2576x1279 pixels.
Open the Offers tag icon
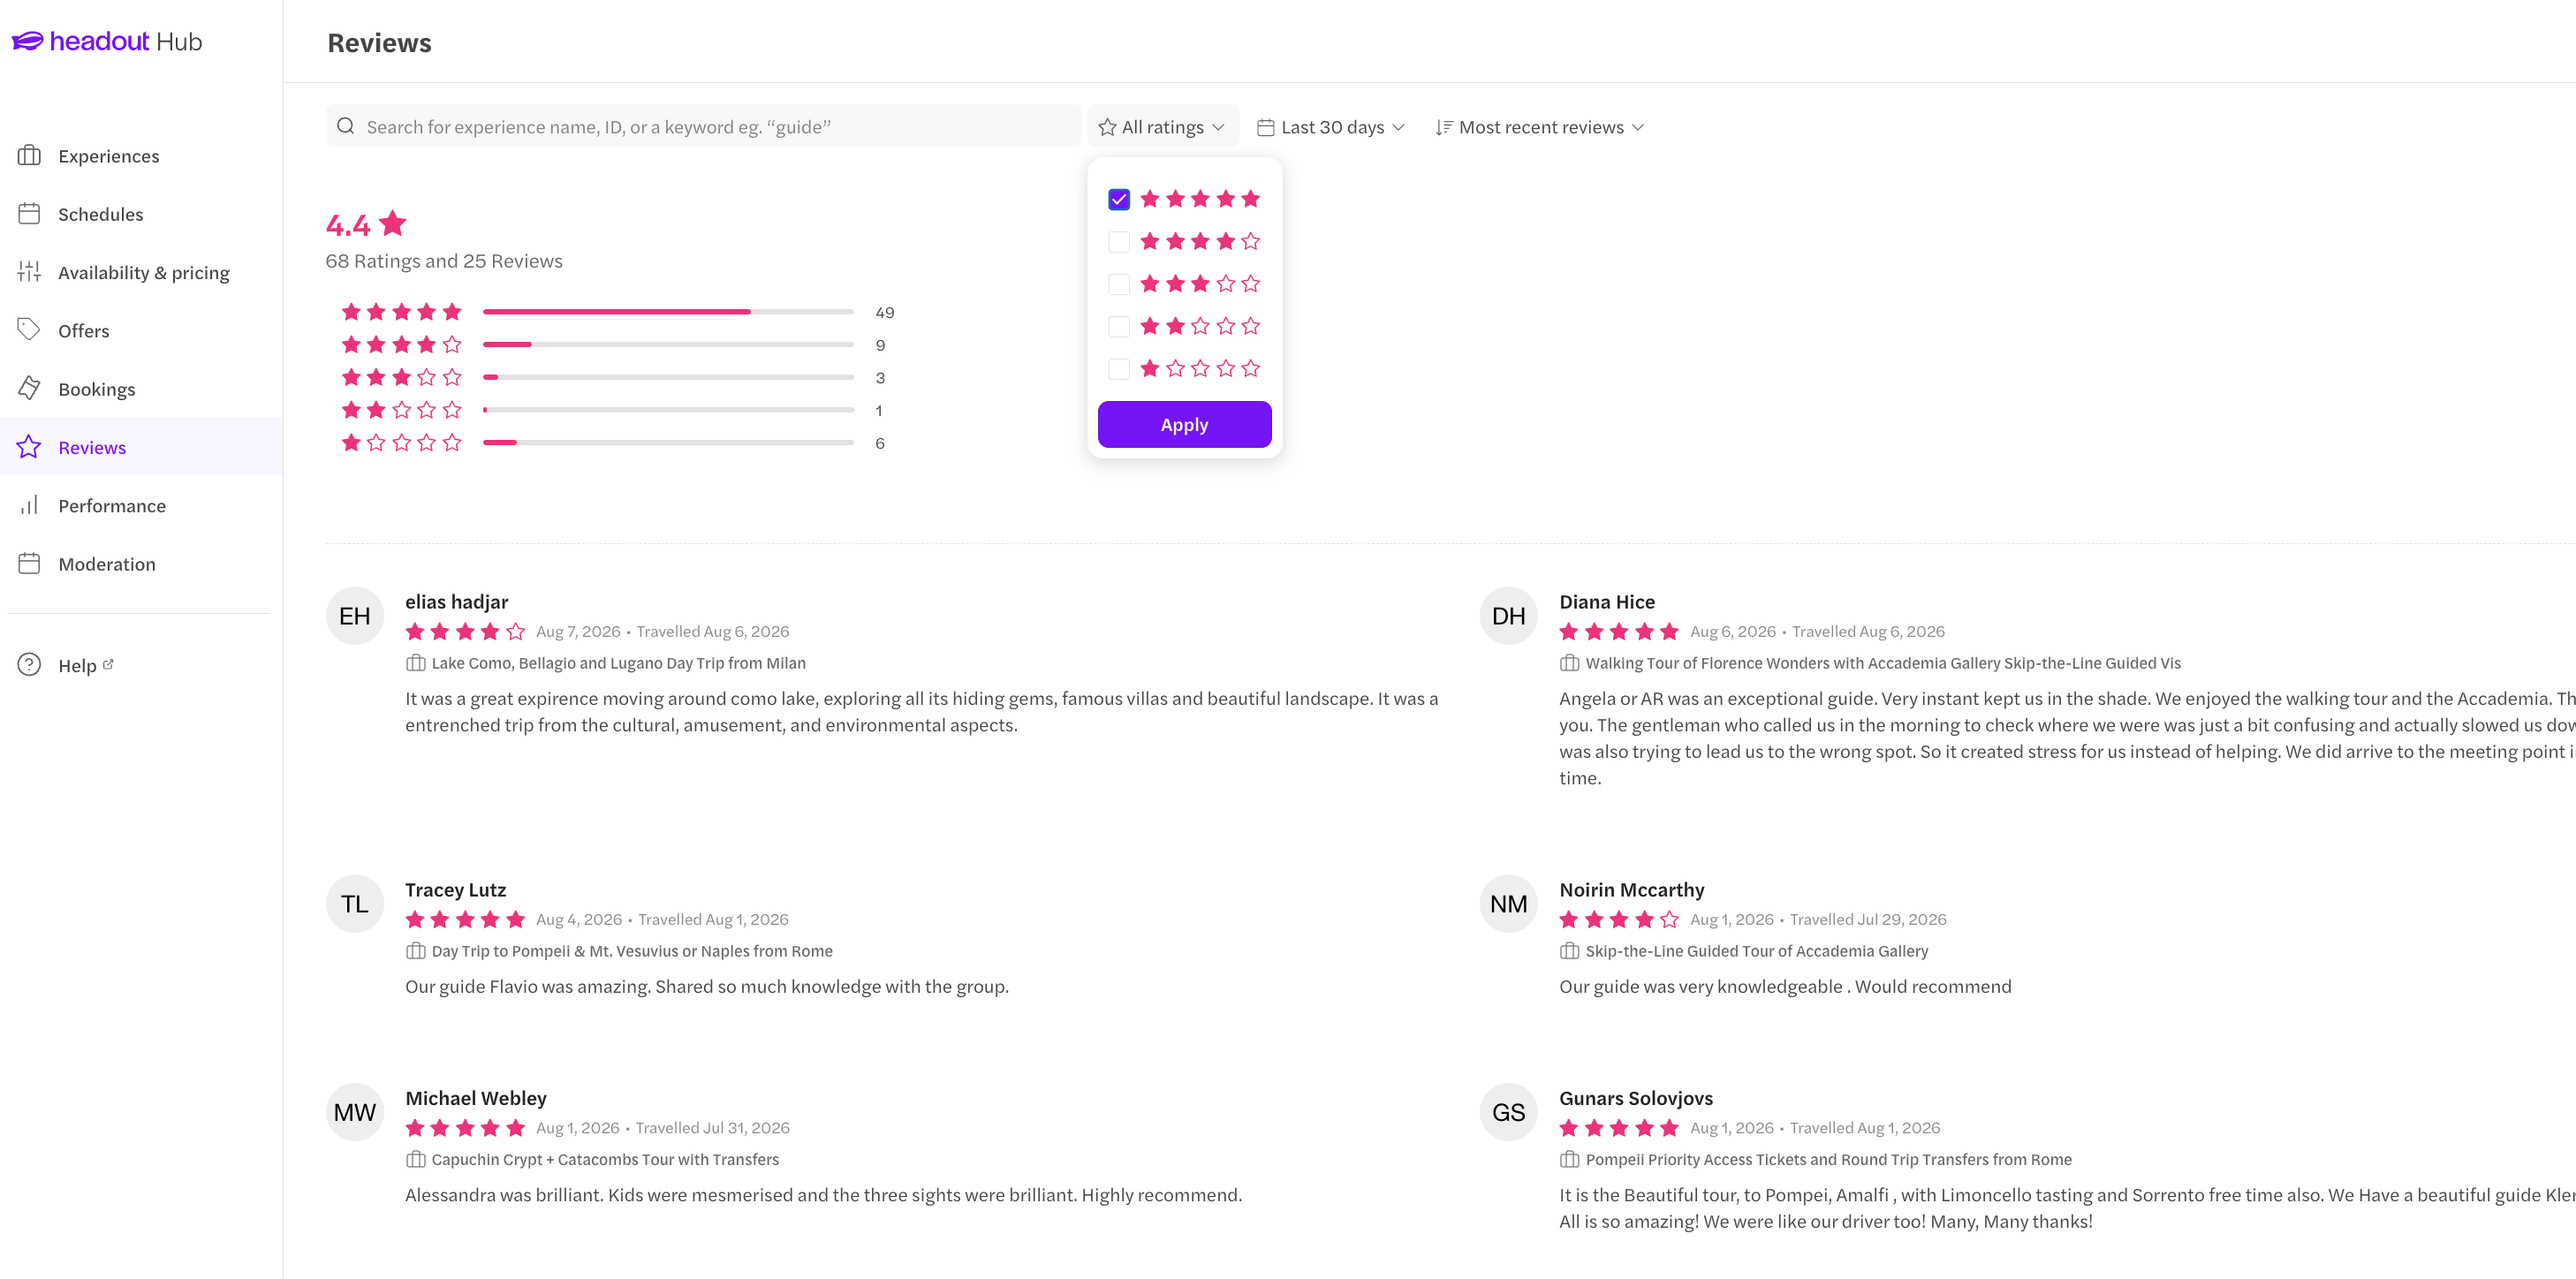point(29,330)
